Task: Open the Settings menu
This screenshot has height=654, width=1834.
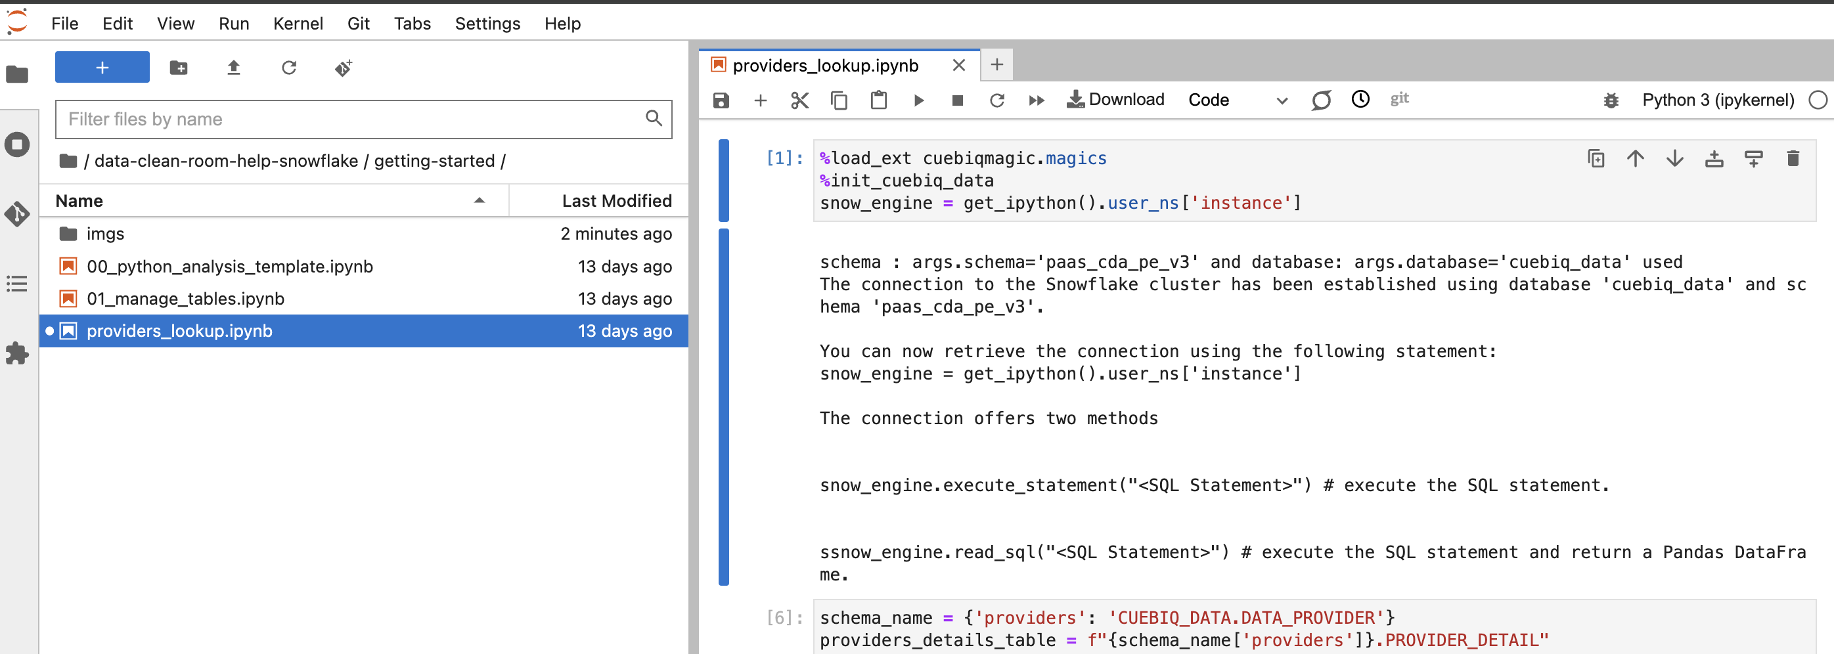Action: [x=487, y=24]
